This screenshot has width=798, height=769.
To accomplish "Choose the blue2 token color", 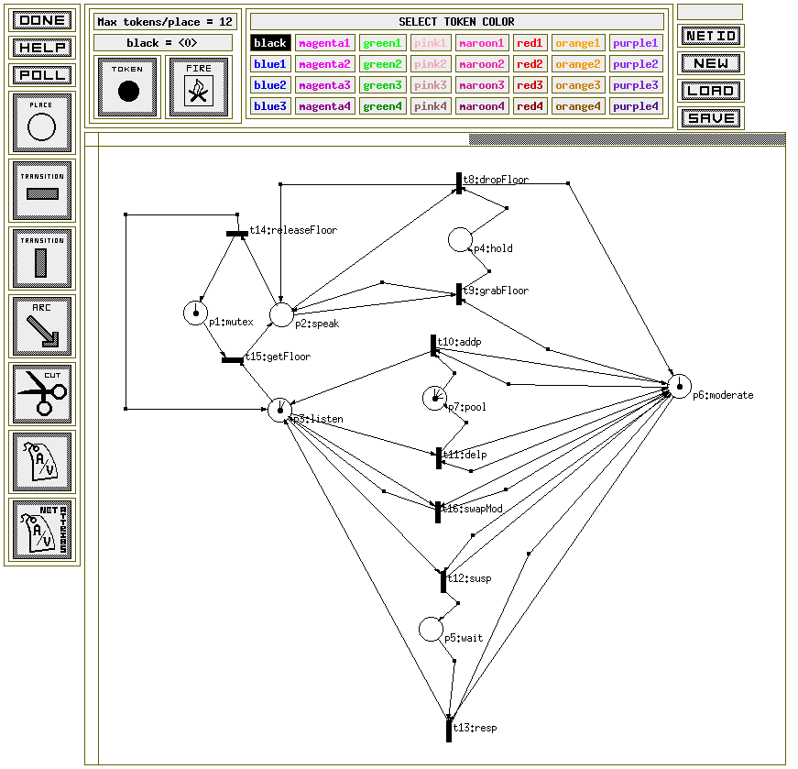I will tap(270, 85).
